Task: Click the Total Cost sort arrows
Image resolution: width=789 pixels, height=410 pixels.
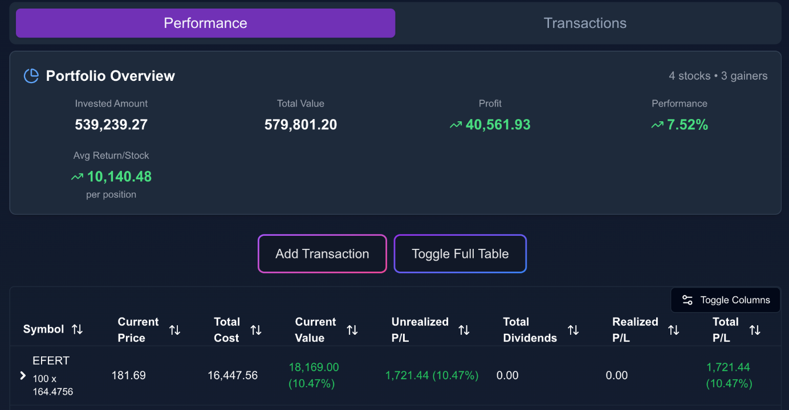Action: (x=257, y=329)
